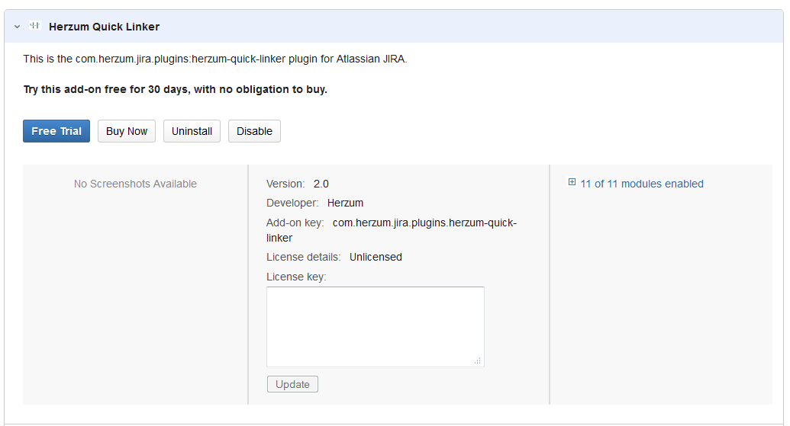This screenshot has width=790, height=426.
Task: Click the Herzum plugin logo icon
Action: click(x=34, y=26)
